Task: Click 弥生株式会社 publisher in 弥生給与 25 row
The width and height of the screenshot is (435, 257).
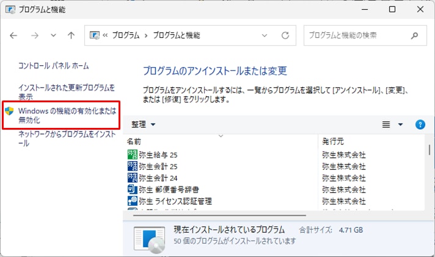Action: (x=344, y=155)
